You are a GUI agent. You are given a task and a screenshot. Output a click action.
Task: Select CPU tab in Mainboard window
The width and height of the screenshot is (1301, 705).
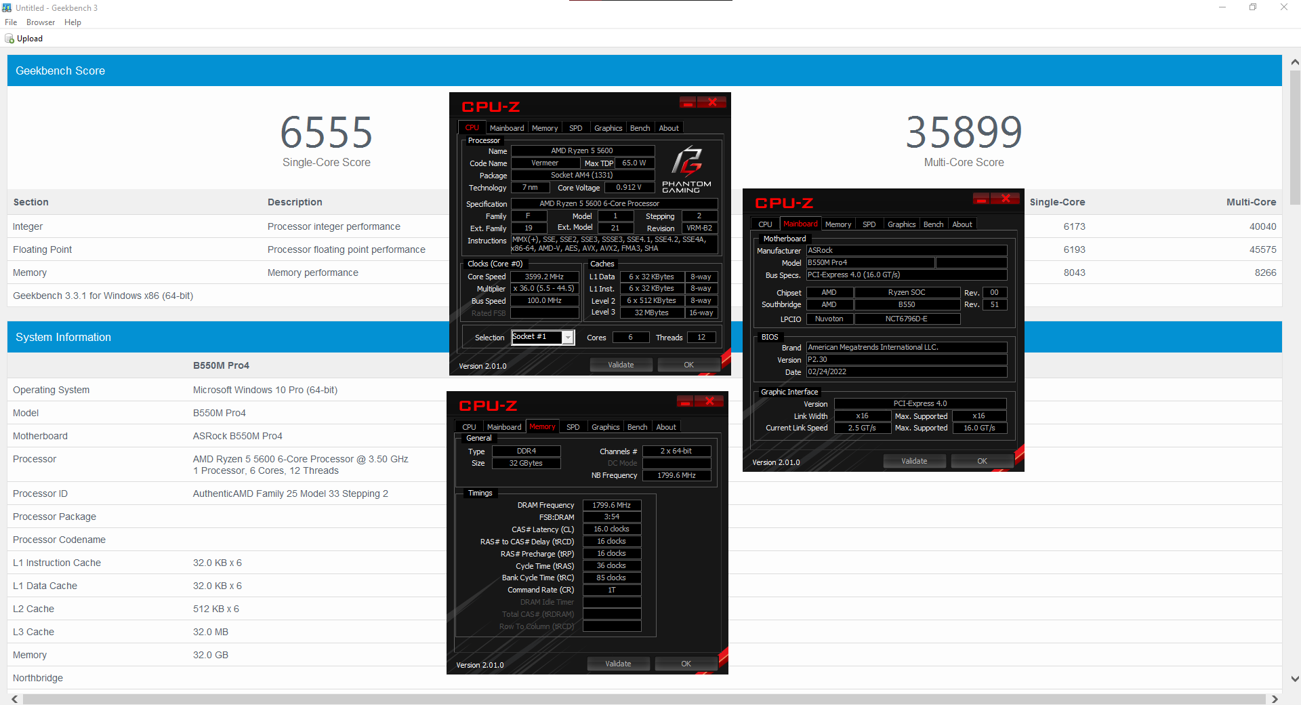click(x=765, y=224)
